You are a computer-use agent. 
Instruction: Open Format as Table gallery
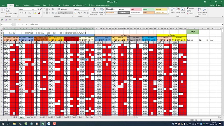point(102,11)
